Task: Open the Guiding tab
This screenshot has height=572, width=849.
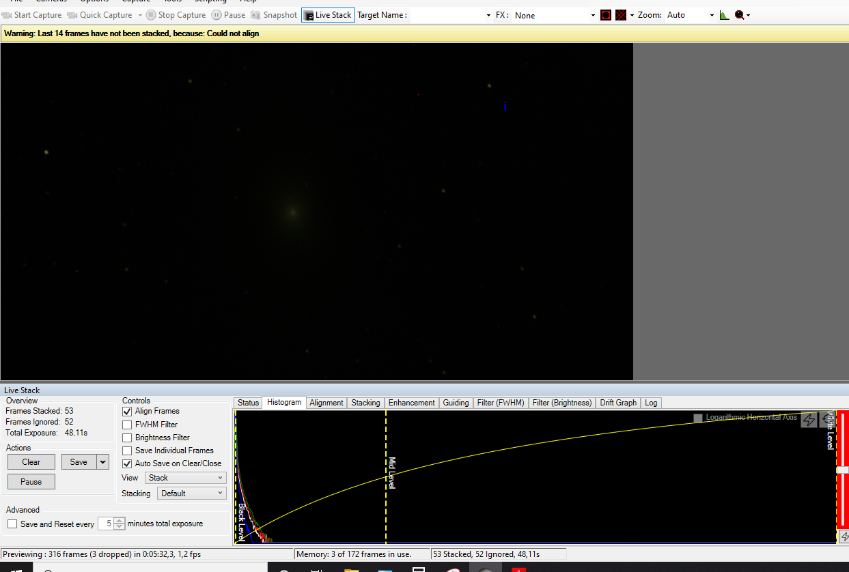Action: tap(456, 403)
